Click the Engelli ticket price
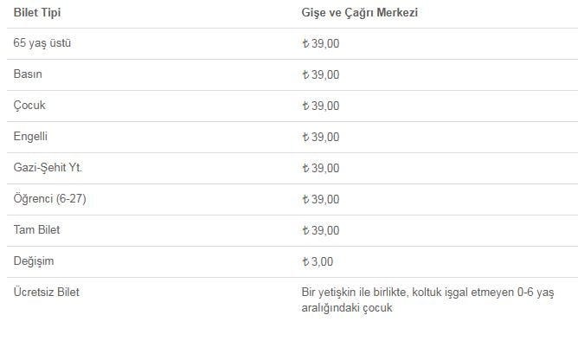 click(321, 137)
